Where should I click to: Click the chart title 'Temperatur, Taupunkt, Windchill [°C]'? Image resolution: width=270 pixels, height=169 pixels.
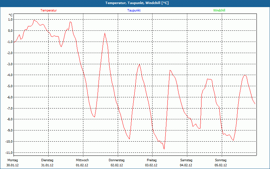tap(137, 3)
